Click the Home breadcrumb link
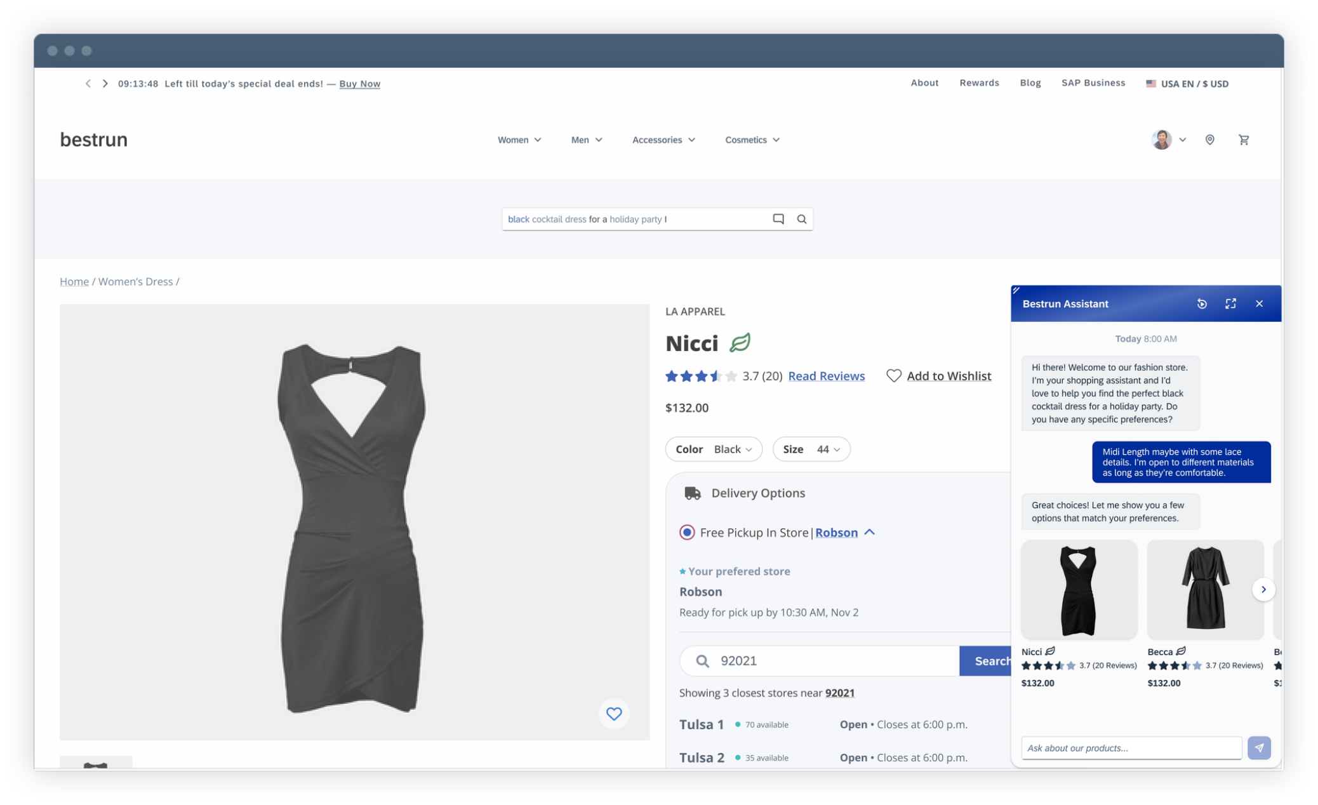 74,281
